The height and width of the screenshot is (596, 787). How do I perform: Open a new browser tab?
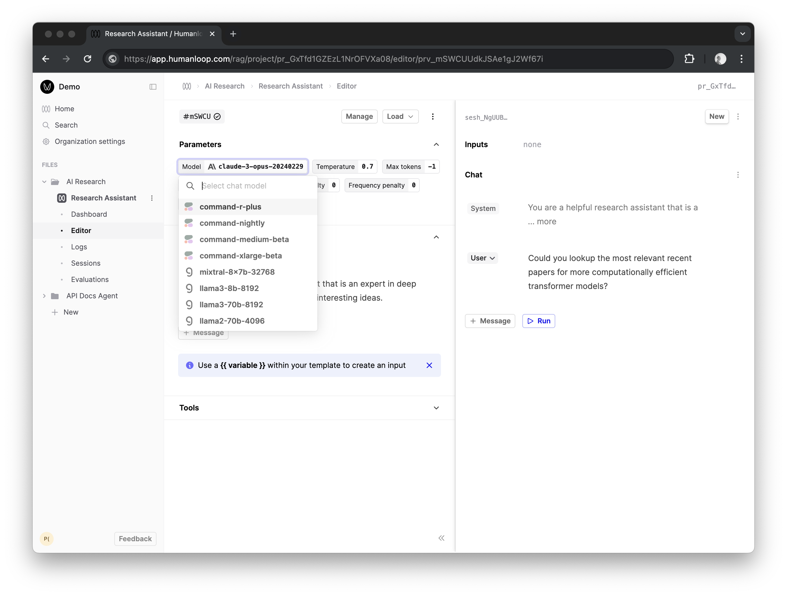click(233, 34)
